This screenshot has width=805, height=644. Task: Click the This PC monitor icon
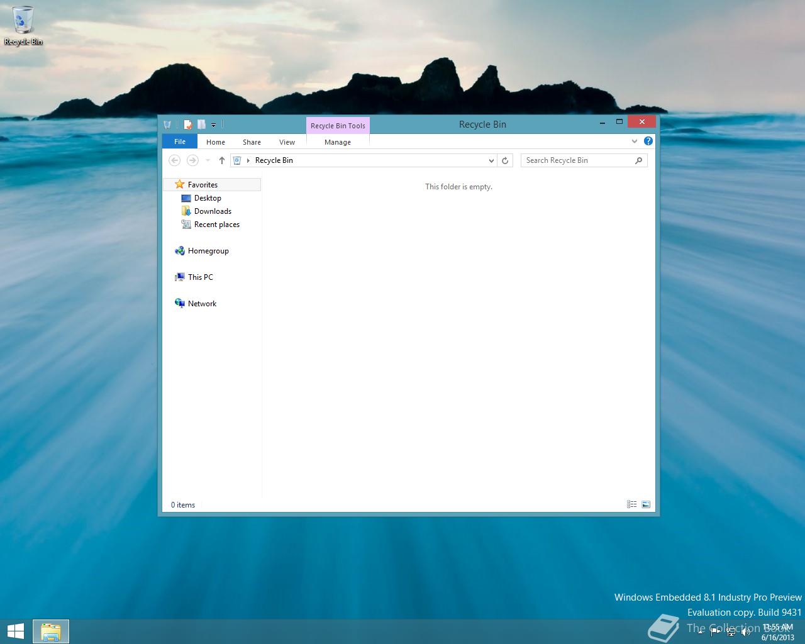(180, 277)
